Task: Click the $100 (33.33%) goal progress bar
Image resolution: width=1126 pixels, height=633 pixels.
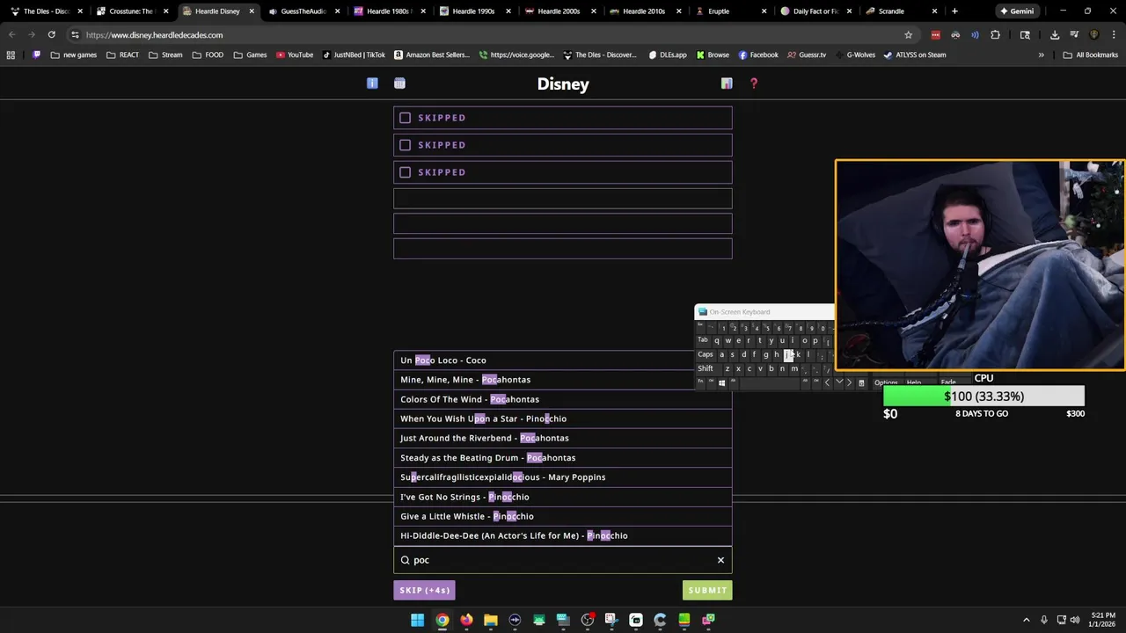Action: (983, 397)
